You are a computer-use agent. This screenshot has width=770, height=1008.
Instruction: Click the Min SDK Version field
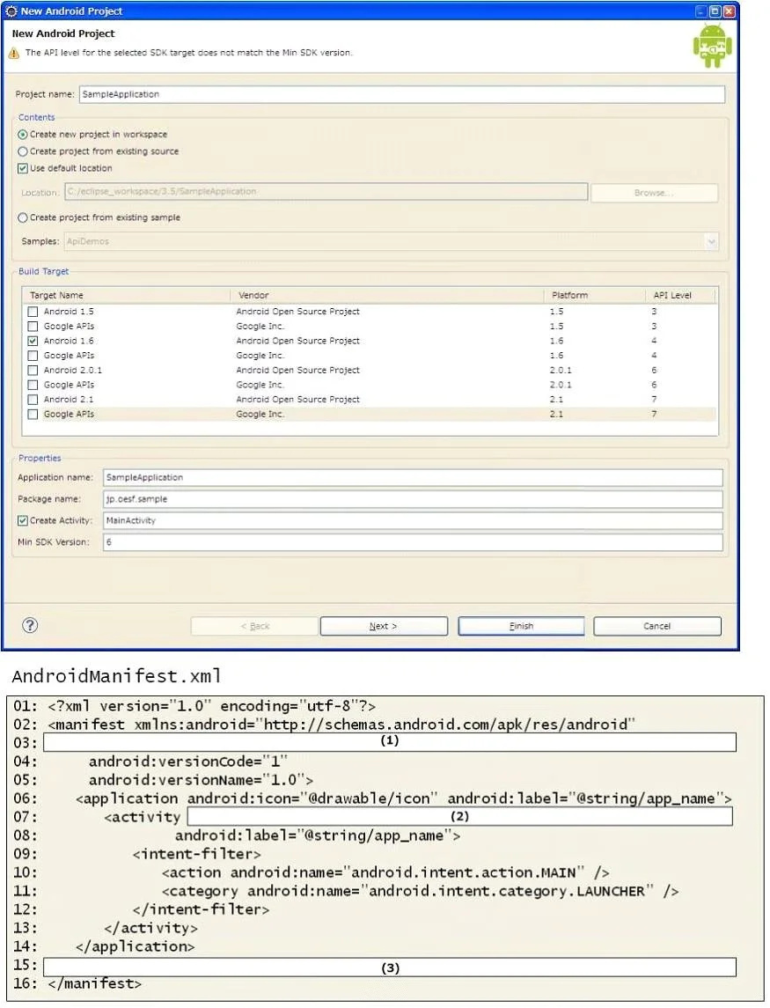[x=413, y=542]
